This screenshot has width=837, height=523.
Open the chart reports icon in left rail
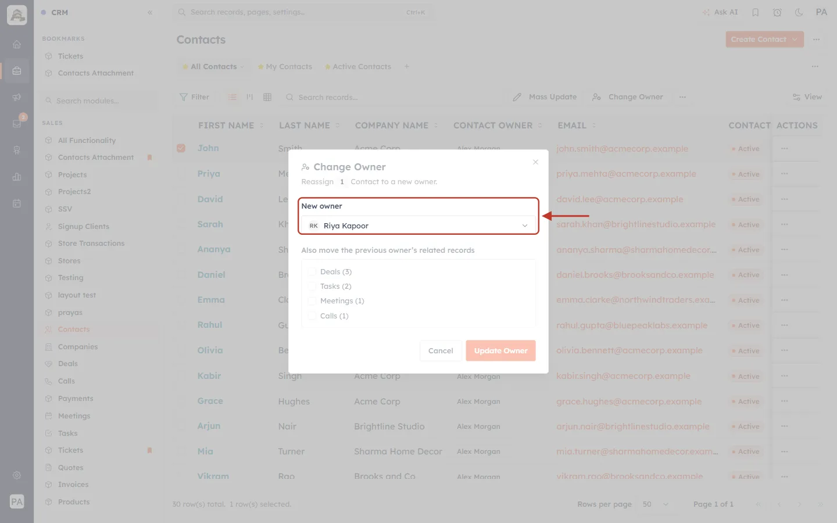coord(17,177)
